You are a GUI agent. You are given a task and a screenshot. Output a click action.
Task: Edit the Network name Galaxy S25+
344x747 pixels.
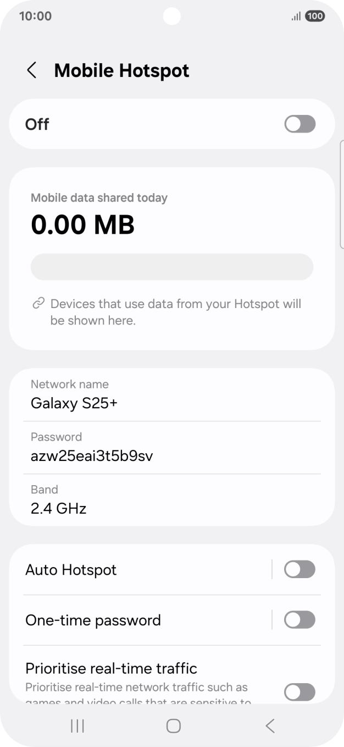(x=172, y=394)
